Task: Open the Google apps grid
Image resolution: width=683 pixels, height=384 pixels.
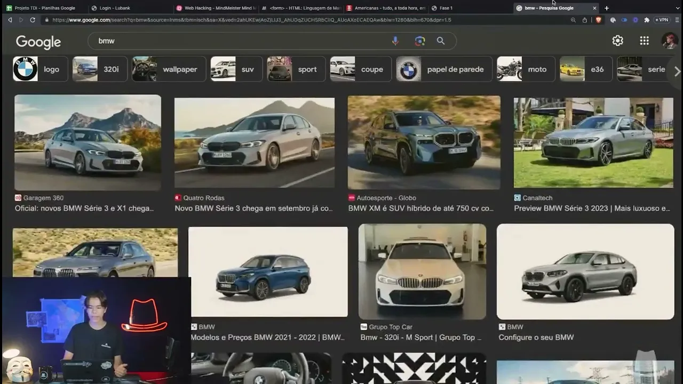Action: (644, 41)
